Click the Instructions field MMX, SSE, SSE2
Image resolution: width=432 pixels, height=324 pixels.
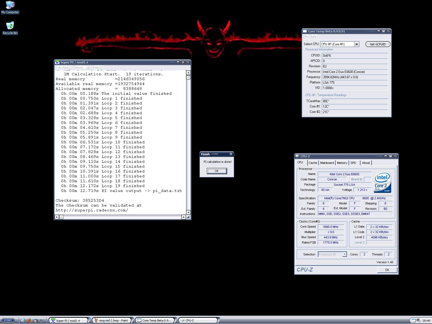355,214
